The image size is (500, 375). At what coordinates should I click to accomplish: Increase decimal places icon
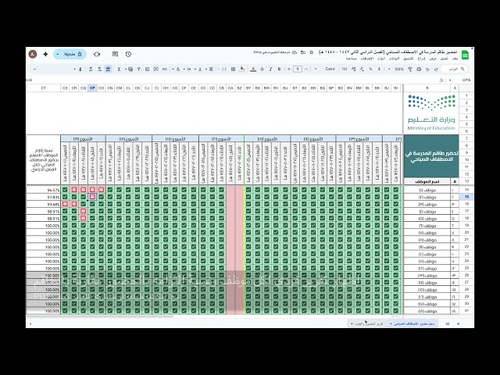click(x=353, y=69)
